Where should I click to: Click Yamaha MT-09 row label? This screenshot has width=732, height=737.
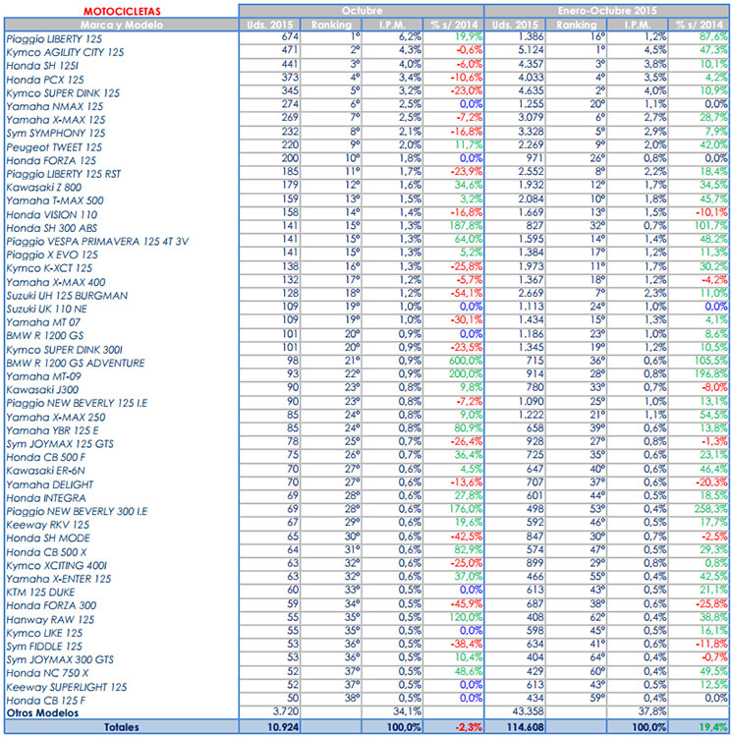click(x=43, y=376)
